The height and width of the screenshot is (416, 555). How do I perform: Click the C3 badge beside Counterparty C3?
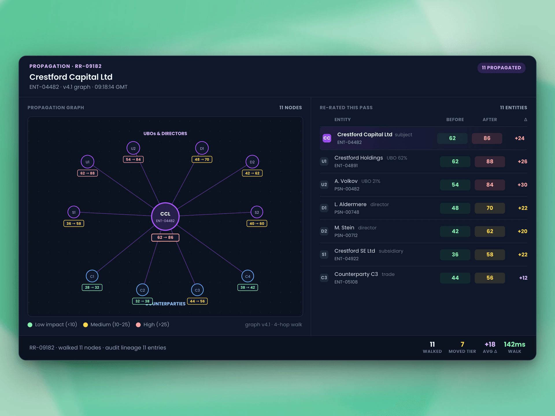324,278
